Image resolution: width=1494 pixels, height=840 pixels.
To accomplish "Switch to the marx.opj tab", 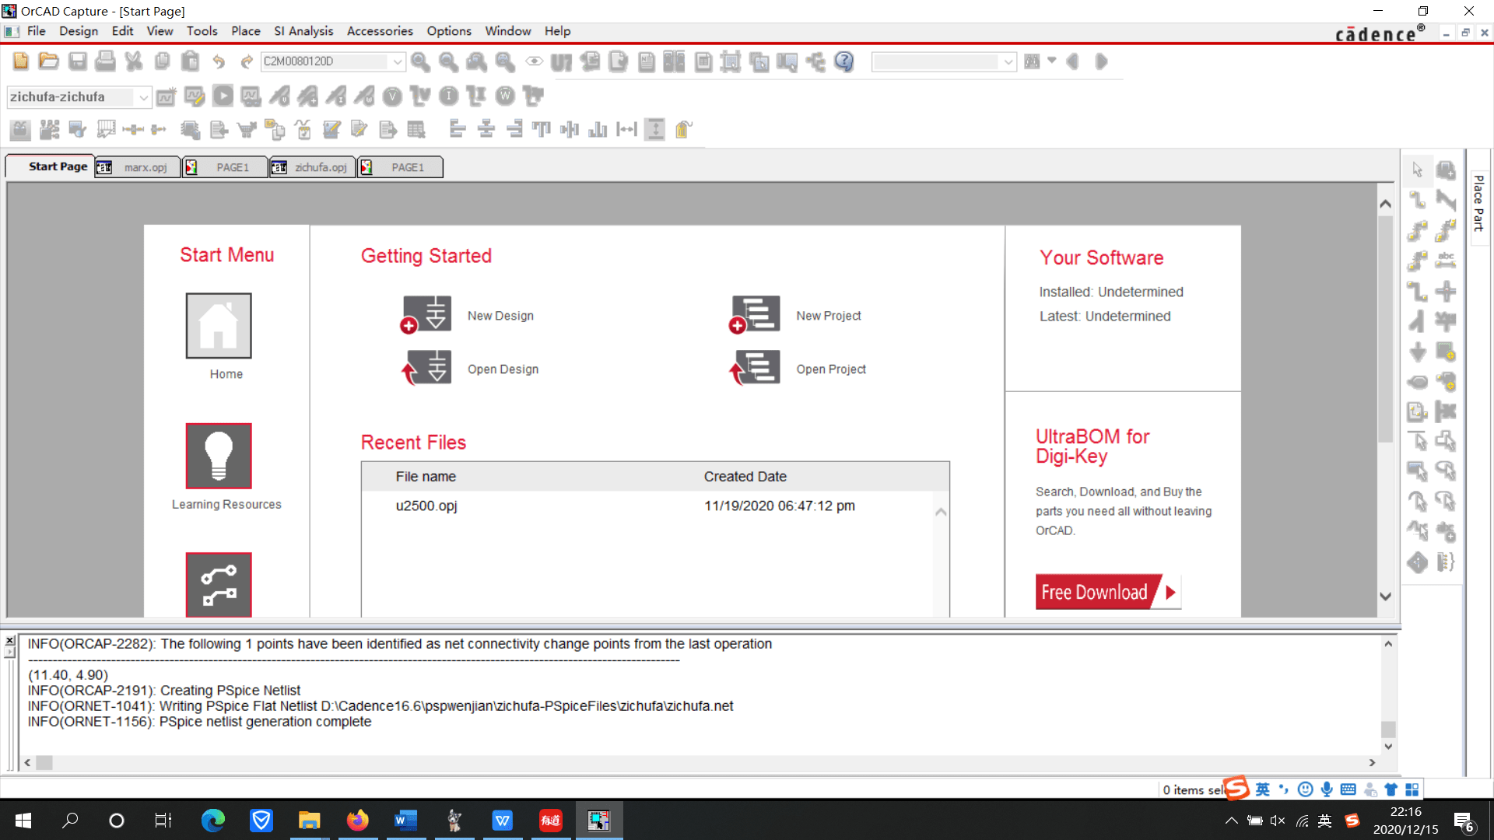I will (138, 167).
